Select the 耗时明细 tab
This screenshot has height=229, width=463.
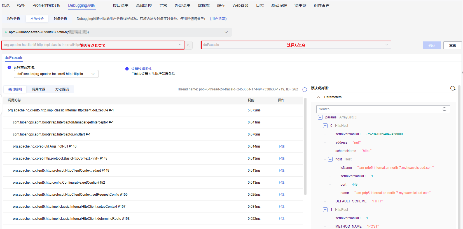15,89
